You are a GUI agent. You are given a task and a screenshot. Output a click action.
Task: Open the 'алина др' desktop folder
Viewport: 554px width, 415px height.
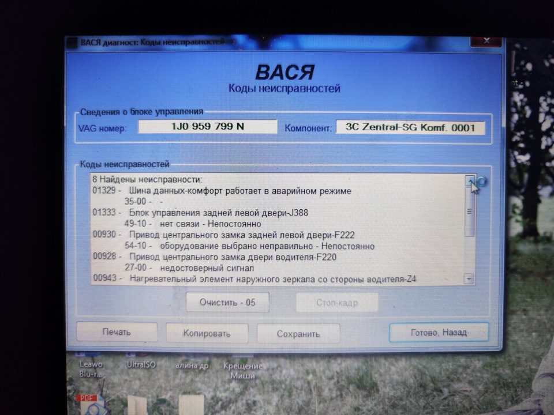point(192,365)
